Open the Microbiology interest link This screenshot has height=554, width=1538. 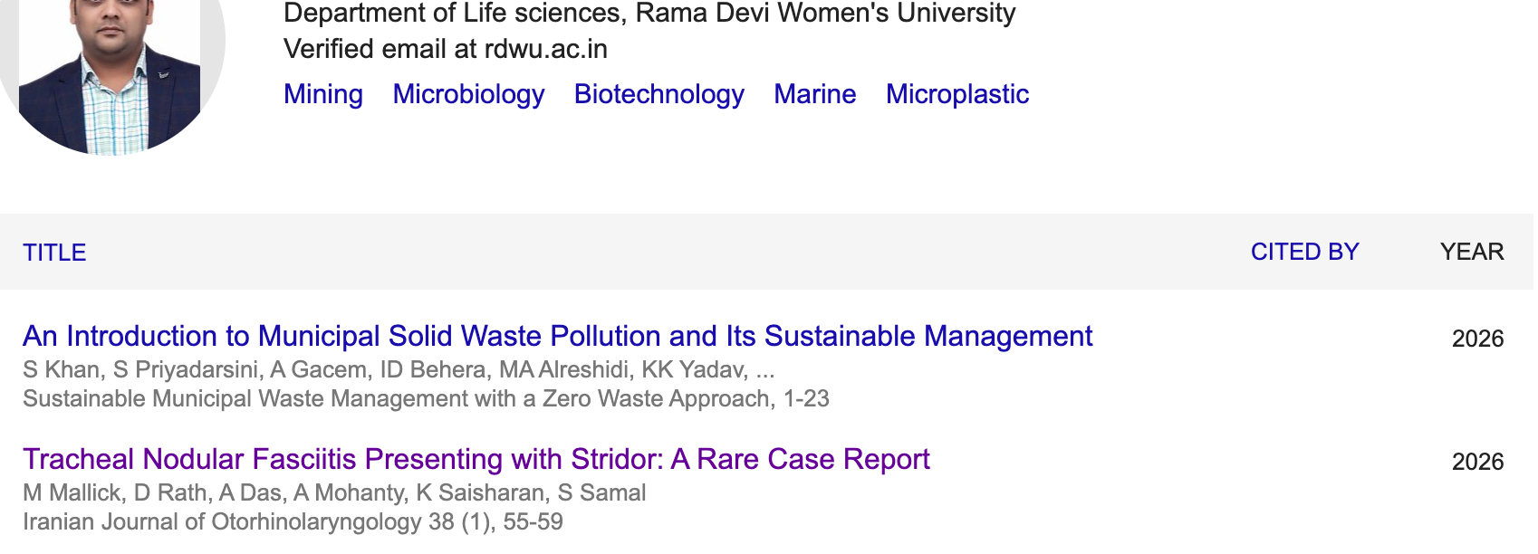coord(468,94)
